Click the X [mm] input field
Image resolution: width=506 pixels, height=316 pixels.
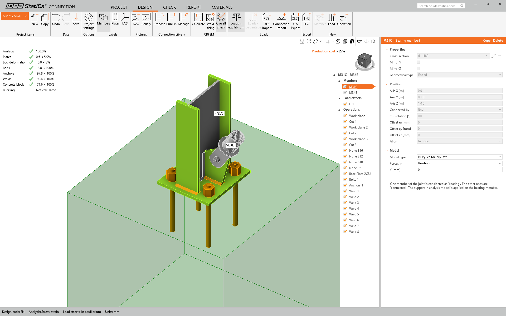pos(459,170)
